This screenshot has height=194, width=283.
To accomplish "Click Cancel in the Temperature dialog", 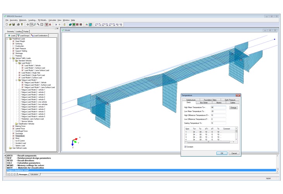I will 234,153.
